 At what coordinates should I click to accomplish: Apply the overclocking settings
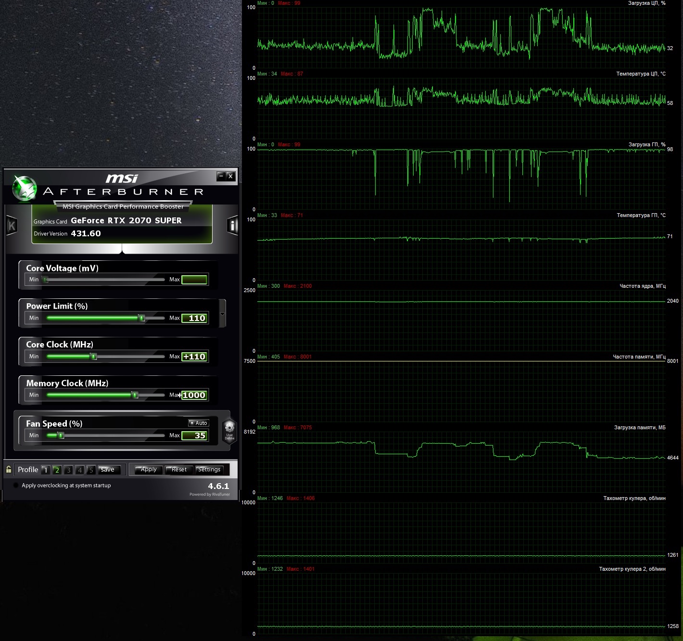click(x=149, y=470)
